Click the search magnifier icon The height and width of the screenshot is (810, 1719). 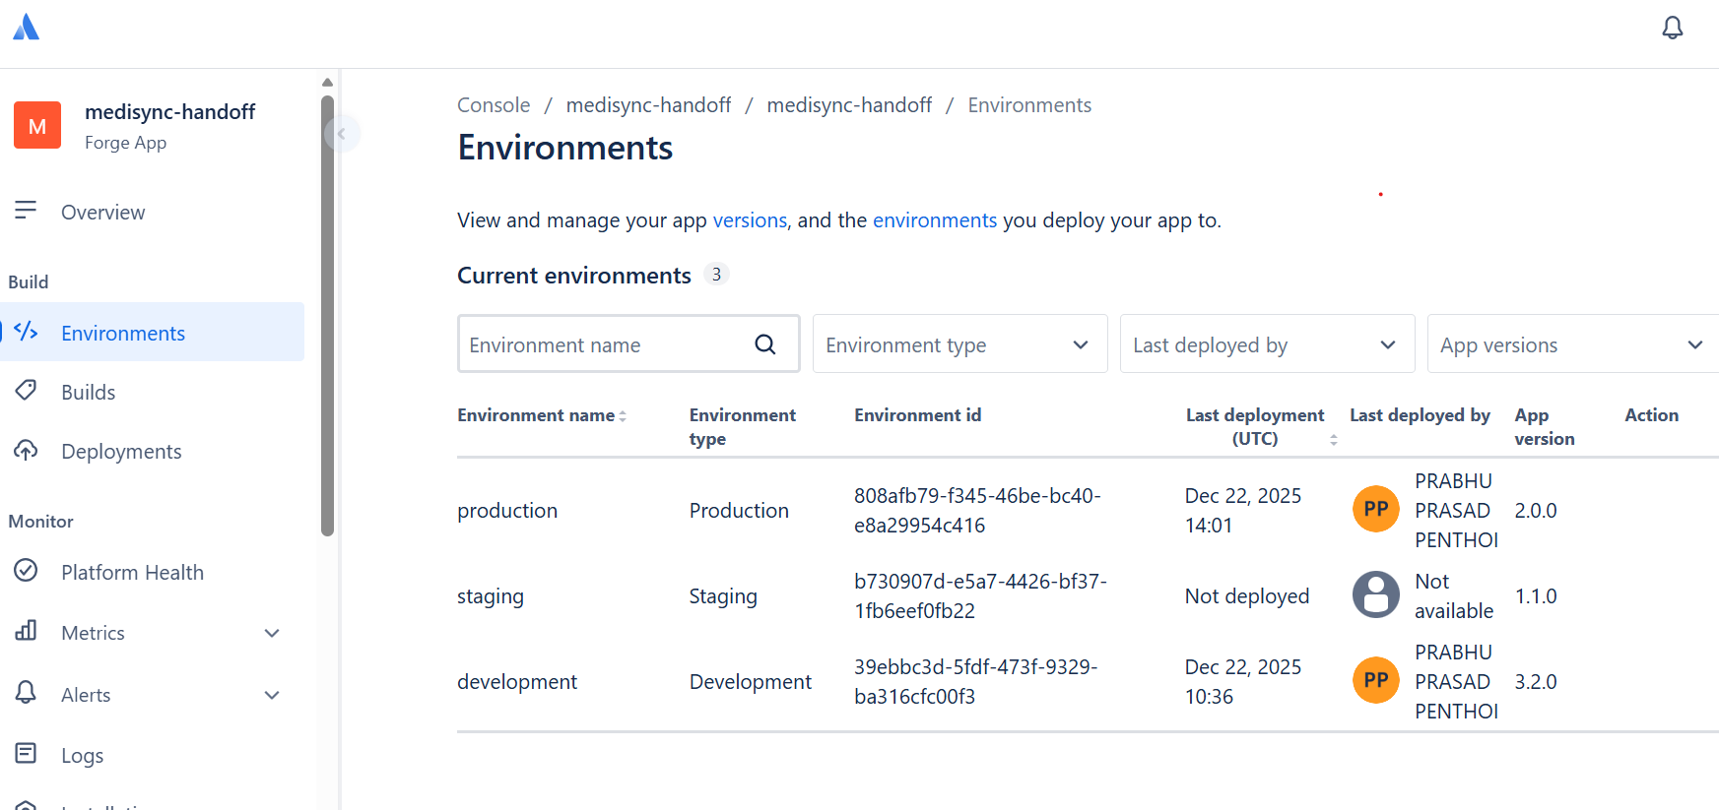pyautogui.click(x=764, y=344)
